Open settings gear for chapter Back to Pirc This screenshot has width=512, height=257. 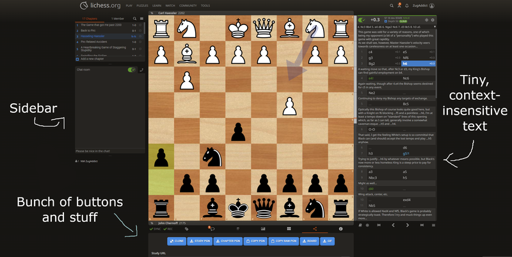coord(141,30)
